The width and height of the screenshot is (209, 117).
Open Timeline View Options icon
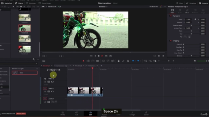point(43,61)
